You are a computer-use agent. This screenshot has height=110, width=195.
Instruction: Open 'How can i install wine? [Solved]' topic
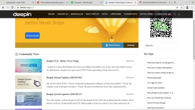pos(159,98)
